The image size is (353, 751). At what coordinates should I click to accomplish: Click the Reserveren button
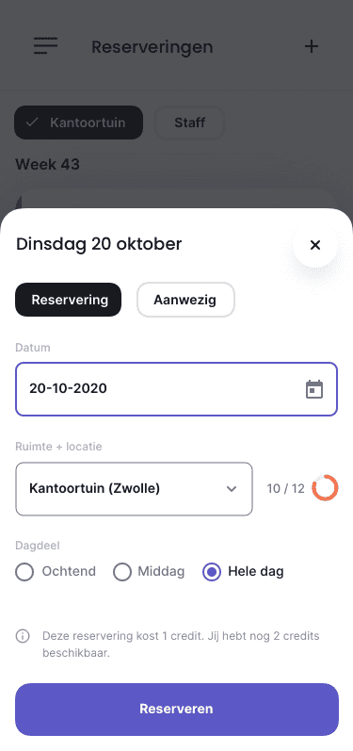tap(177, 710)
